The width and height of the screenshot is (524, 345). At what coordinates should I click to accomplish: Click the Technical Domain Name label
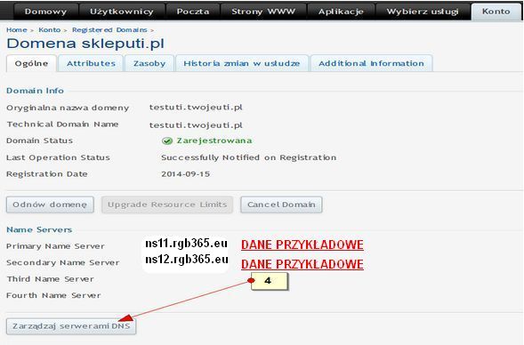point(62,124)
